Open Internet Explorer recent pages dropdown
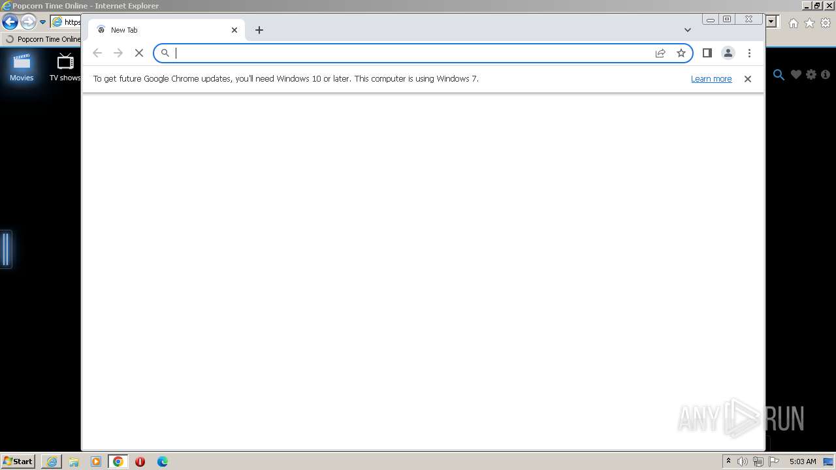Viewport: 836px width, 470px height. pos(42,22)
